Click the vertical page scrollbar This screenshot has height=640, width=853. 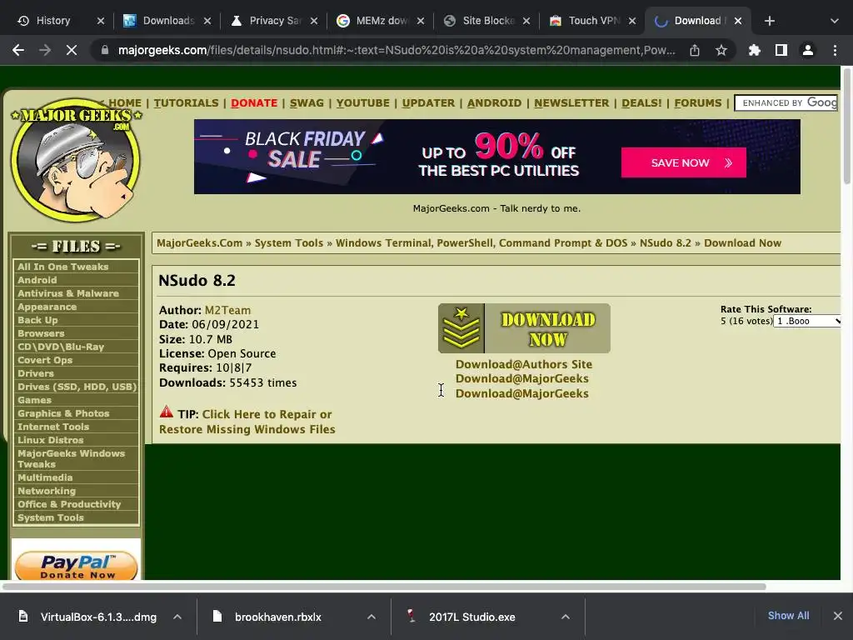tap(847, 127)
